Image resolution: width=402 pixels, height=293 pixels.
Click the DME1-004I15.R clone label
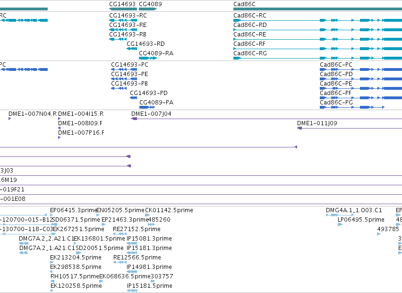coord(81,114)
